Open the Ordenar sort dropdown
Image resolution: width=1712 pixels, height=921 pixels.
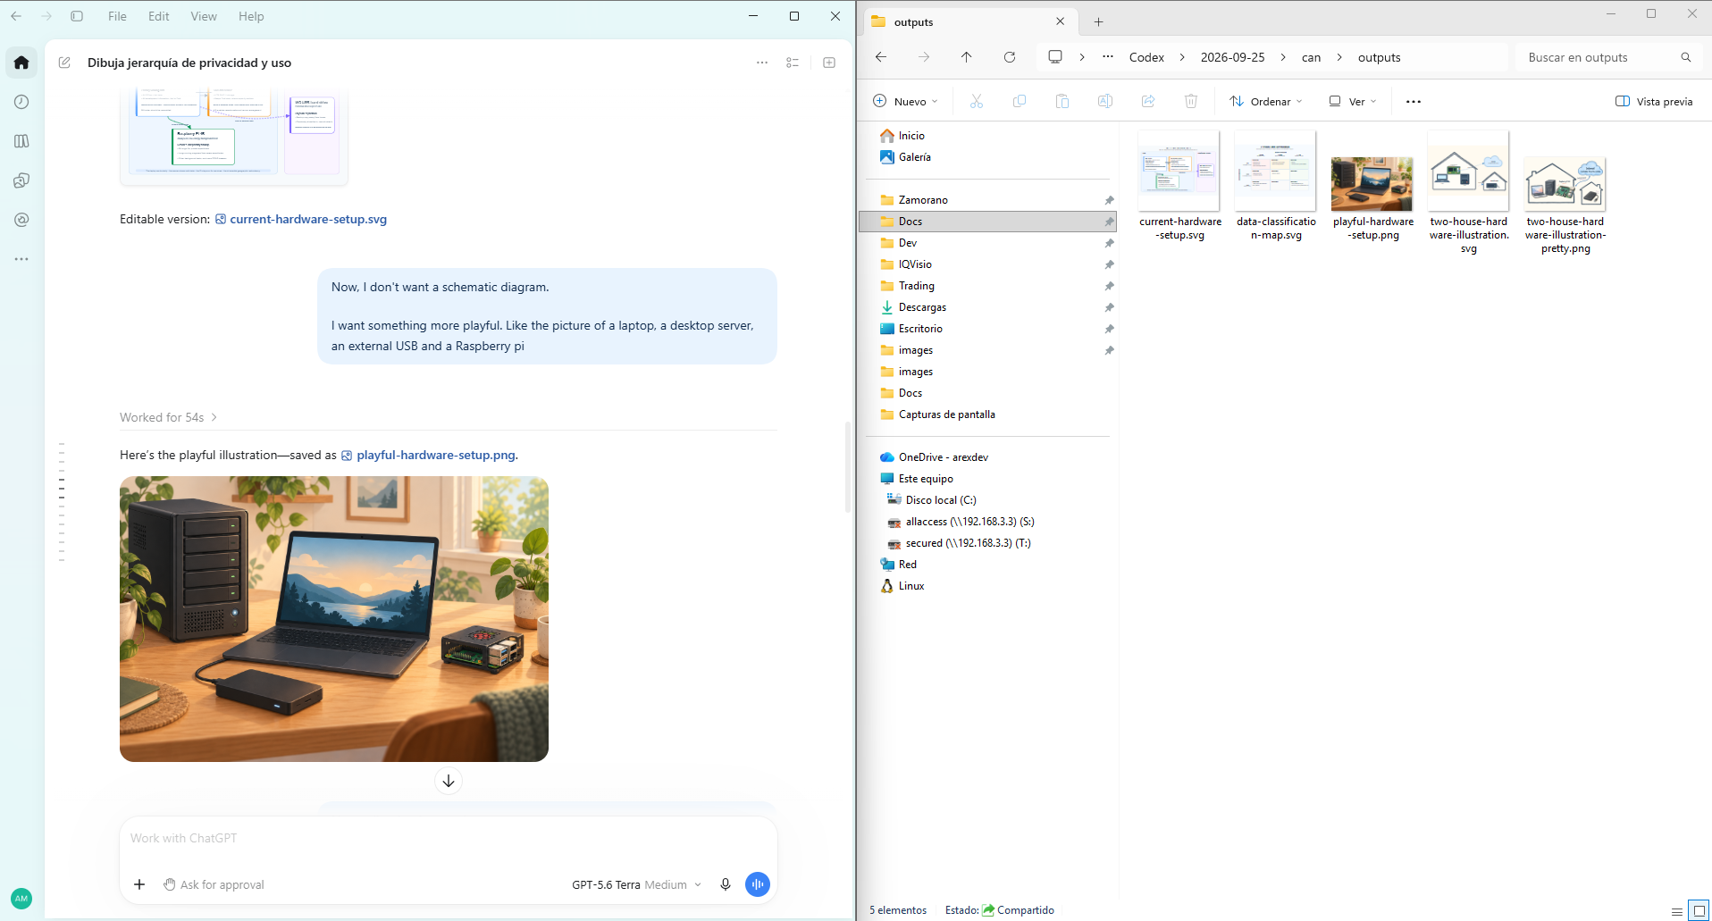click(x=1266, y=102)
